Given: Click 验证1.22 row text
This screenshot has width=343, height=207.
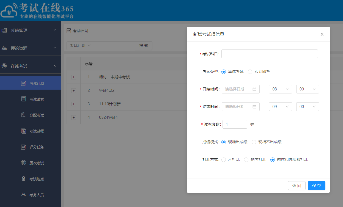Looking at the screenshot, I should pos(107,90).
